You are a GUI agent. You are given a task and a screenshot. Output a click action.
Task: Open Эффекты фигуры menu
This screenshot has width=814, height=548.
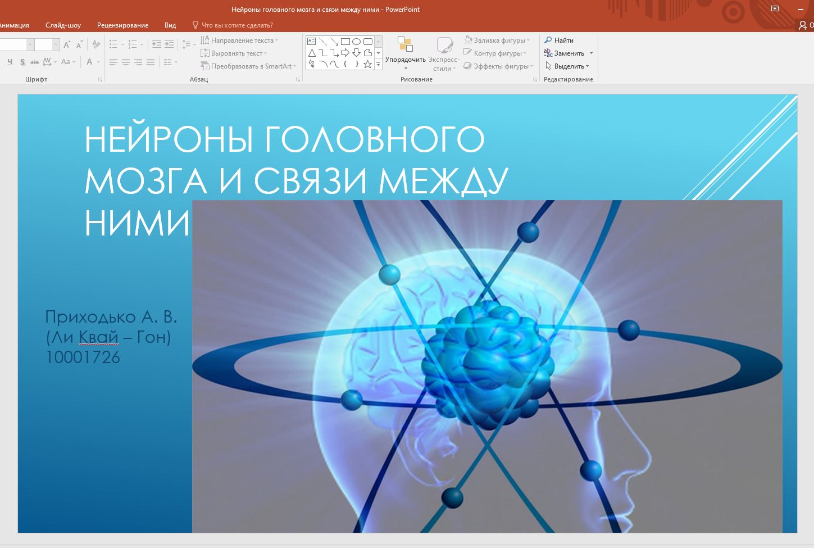[x=498, y=66]
